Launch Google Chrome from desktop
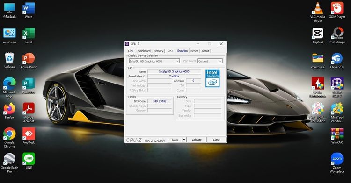 [x=9, y=138]
